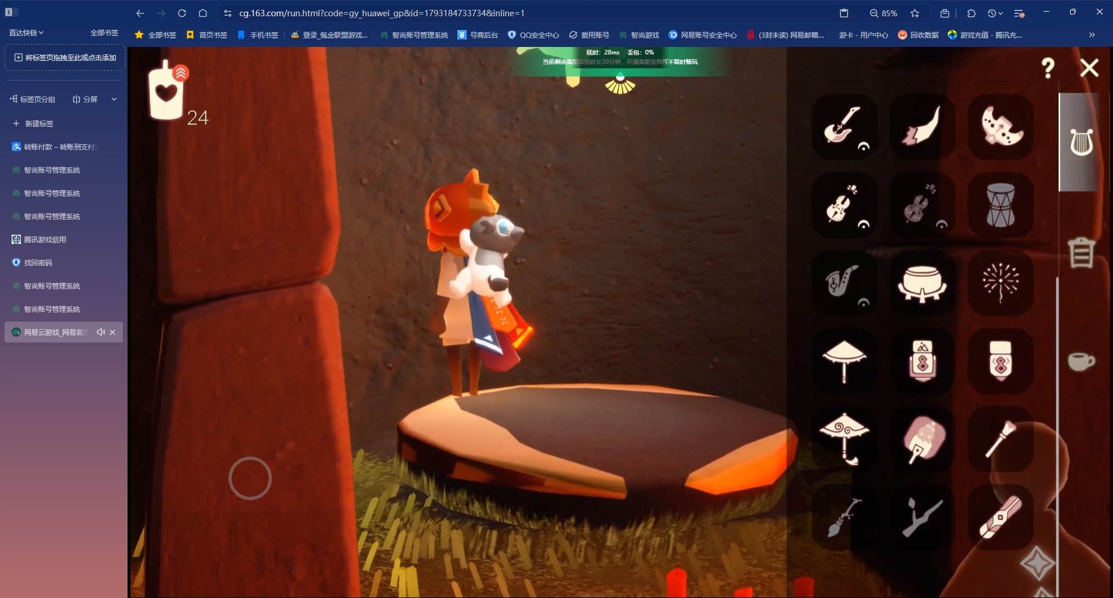Close the game item menu
This screenshot has width=1113, height=598.
(x=1089, y=68)
